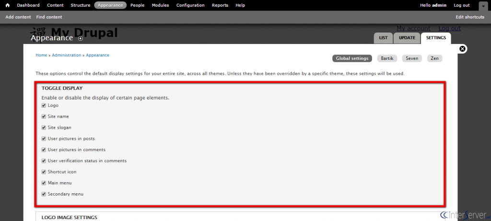
Task: Open the People menu item
Action: (137, 5)
